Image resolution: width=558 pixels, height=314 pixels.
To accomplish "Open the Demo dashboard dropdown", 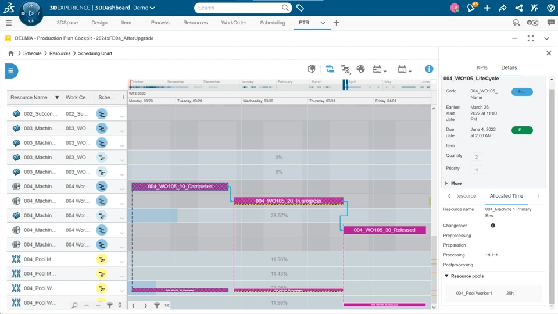I will click(144, 8).
